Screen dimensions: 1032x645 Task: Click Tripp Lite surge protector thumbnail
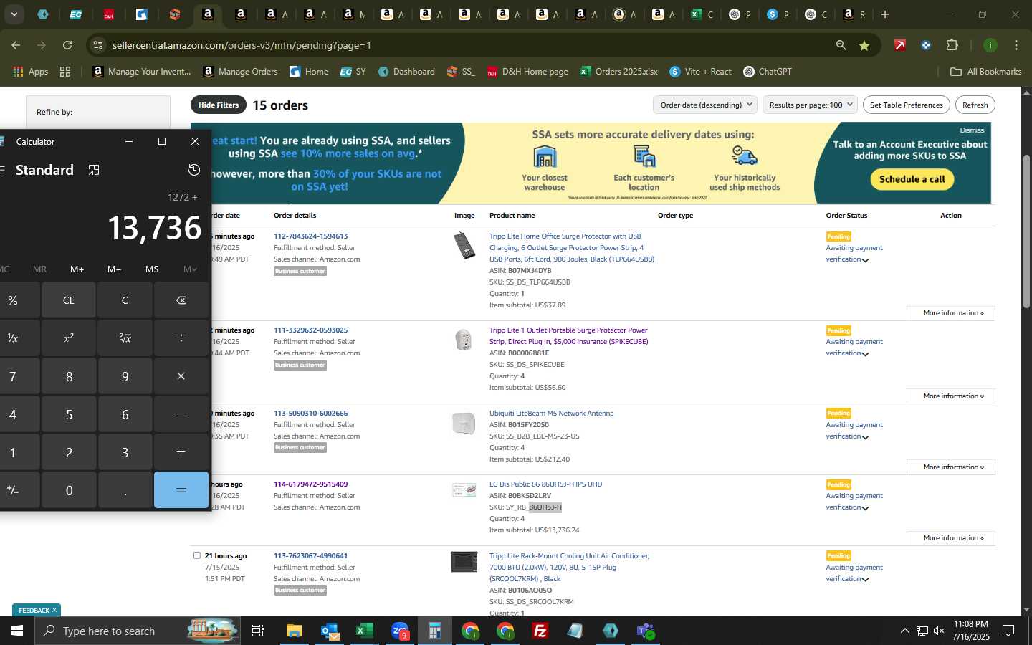pyautogui.click(x=464, y=245)
